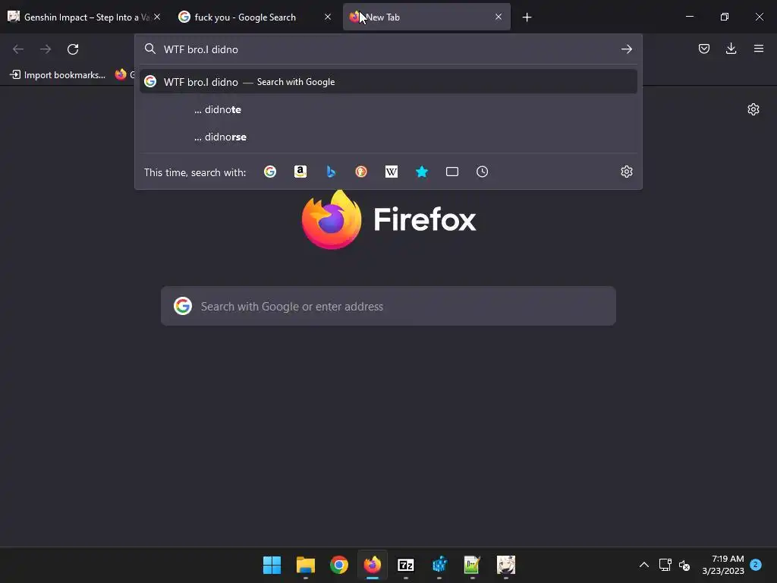
Task: Open the green notepad app in taskbar
Action: coord(472,565)
